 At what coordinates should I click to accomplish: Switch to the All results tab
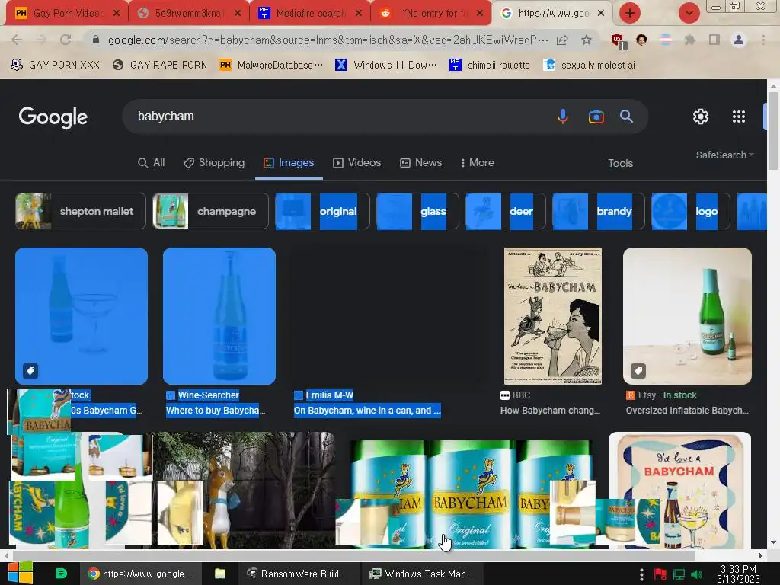coord(152,163)
